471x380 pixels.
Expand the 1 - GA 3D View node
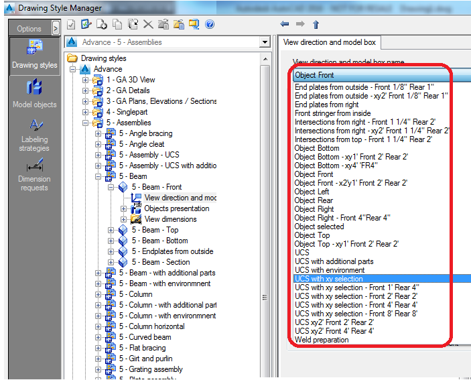point(85,80)
